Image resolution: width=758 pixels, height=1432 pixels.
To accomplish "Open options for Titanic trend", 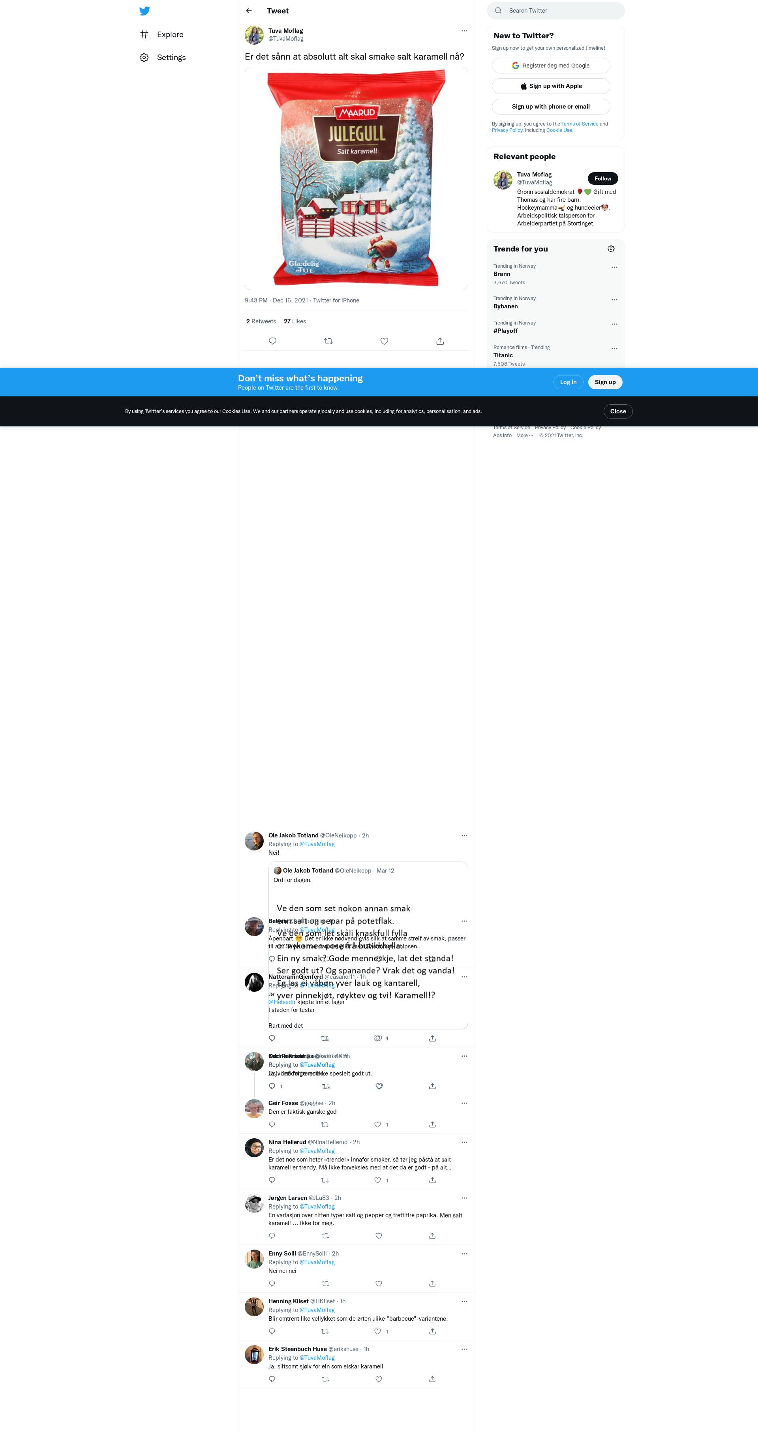I will (x=614, y=349).
